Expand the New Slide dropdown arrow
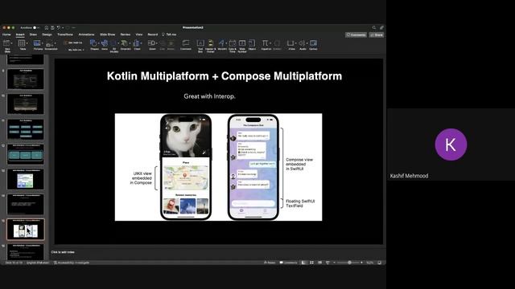Screen dimensions: 515x289 (11, 43)
